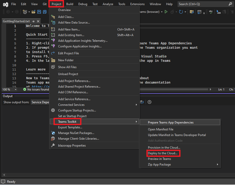The height and width of the screenshot is (185, 235).
Task: Click the green Start Debugging play icon
Action: point(166,12)
